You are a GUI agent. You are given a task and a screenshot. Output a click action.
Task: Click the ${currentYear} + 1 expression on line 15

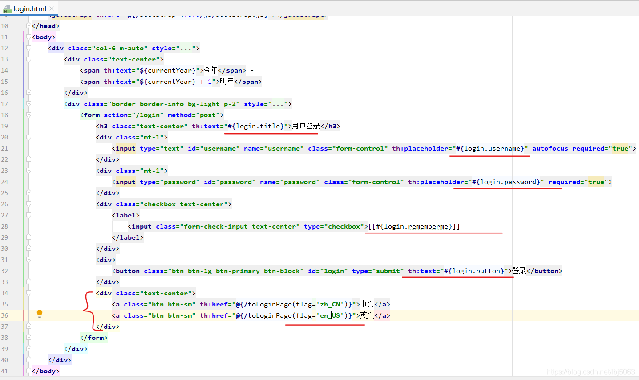(176, 82)
